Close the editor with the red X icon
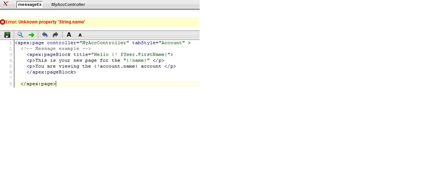Viewport: 433px width, 174px height. pyautogui.click(x=5, y=4)
